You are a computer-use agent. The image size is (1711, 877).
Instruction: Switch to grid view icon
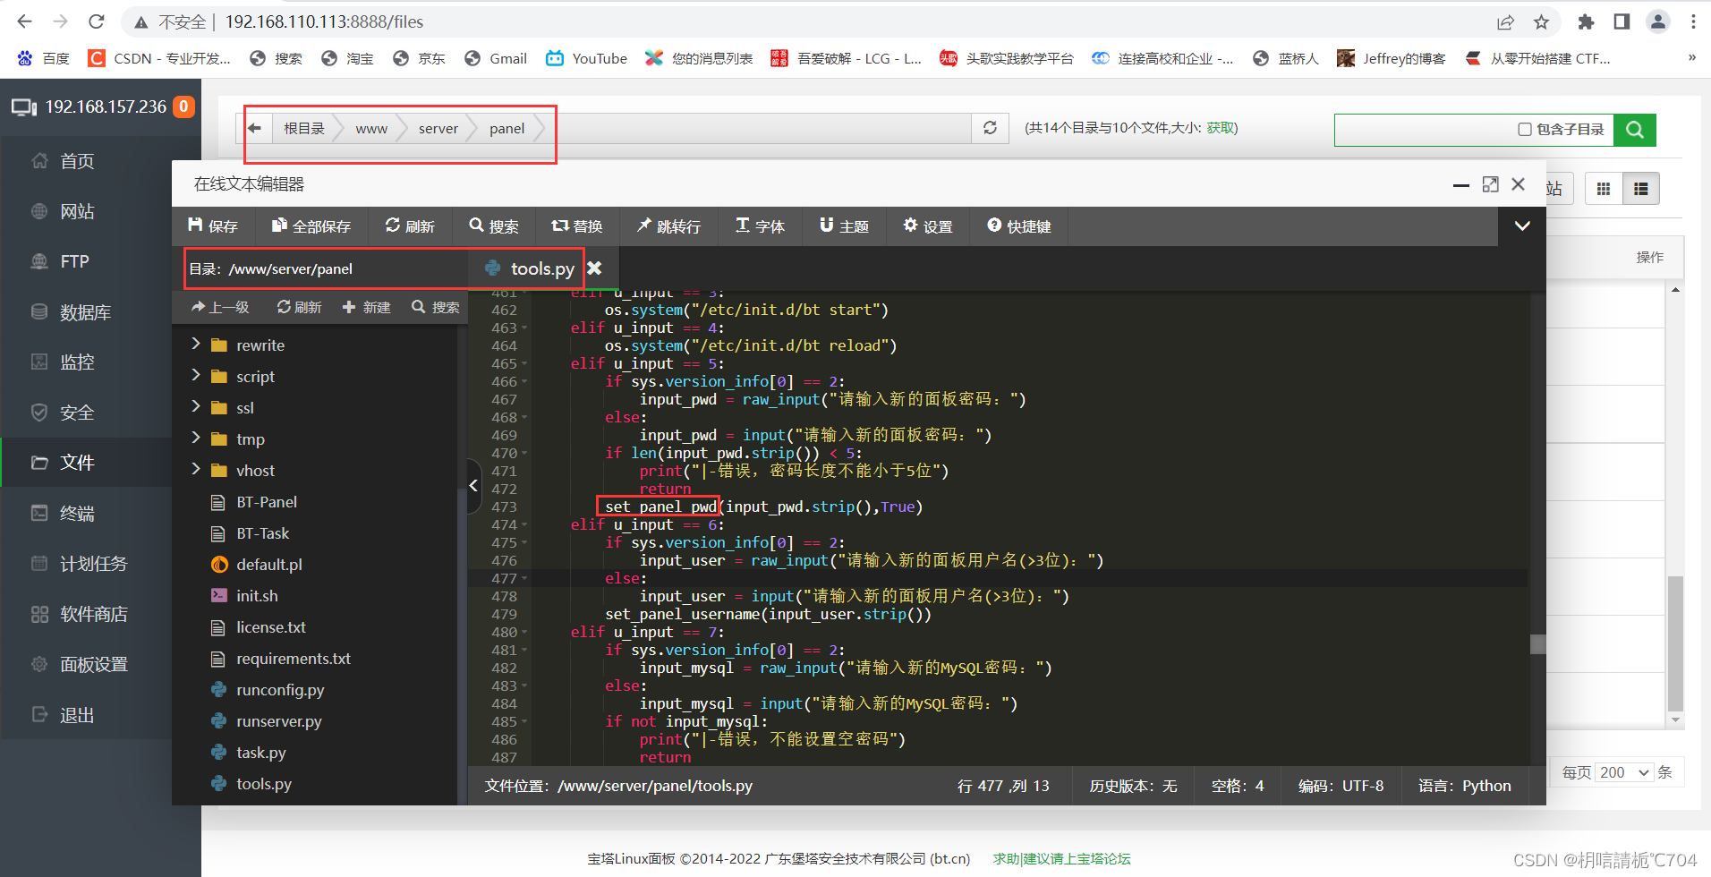pos(1604,189)
